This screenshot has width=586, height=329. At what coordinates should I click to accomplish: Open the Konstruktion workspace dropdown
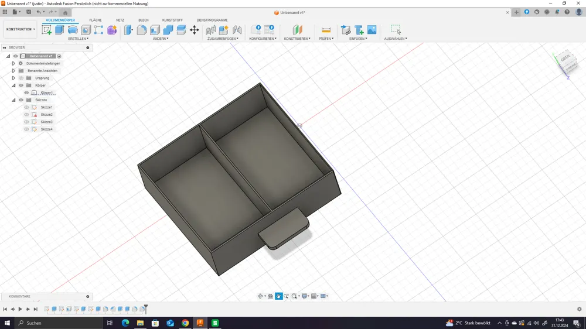click(21, 29)
